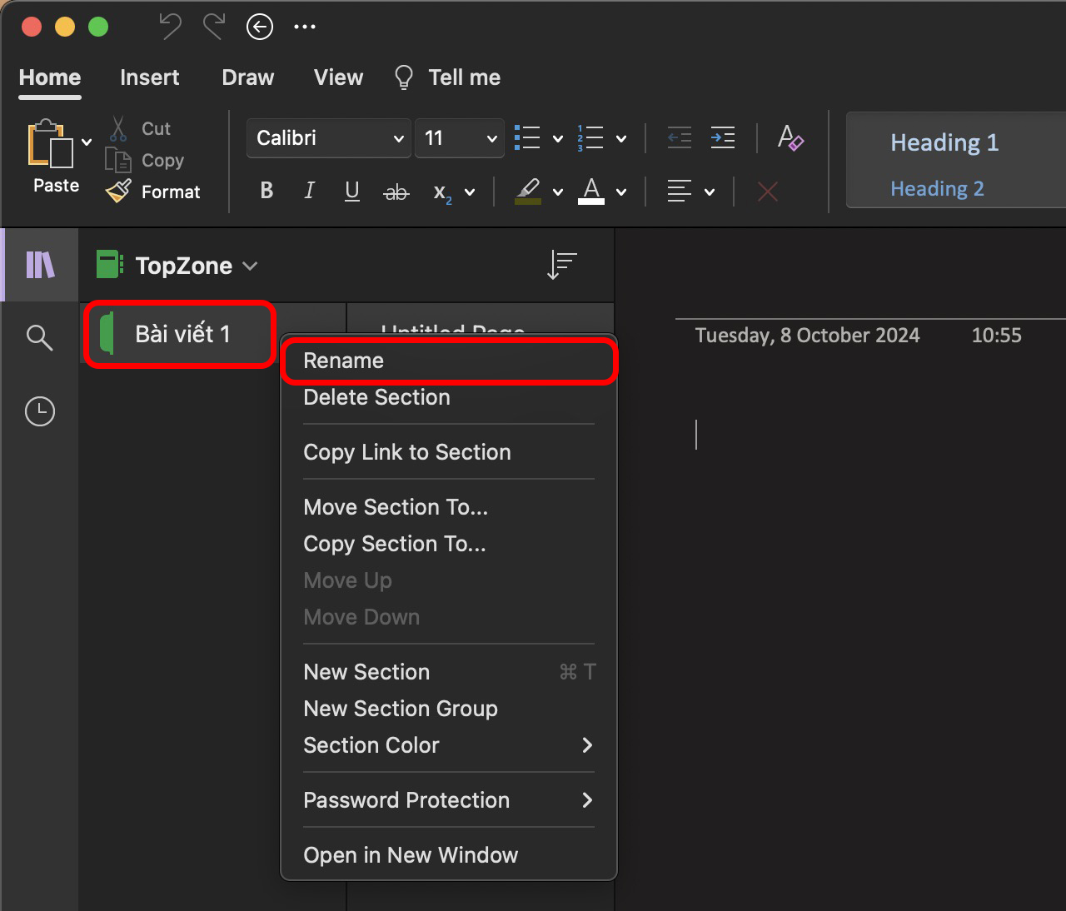Choose Delete Section in the context menu
The width and height of the screenshot is (1066, 911).
tap(449, 397)
